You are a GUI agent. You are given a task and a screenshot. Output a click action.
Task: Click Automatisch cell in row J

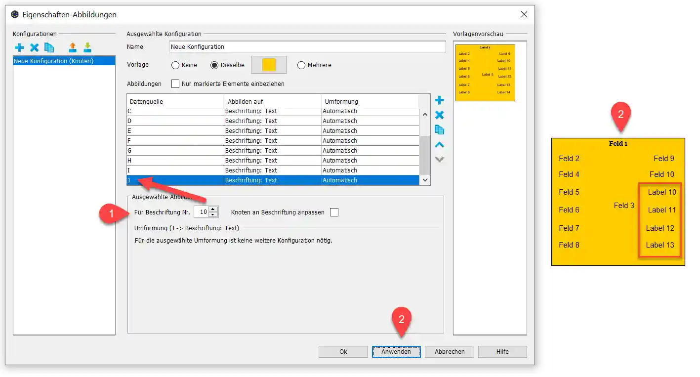pos(370,180)
